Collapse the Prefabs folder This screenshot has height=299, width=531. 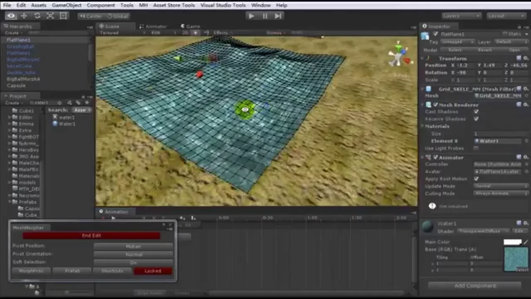click(x=10, y=202)
